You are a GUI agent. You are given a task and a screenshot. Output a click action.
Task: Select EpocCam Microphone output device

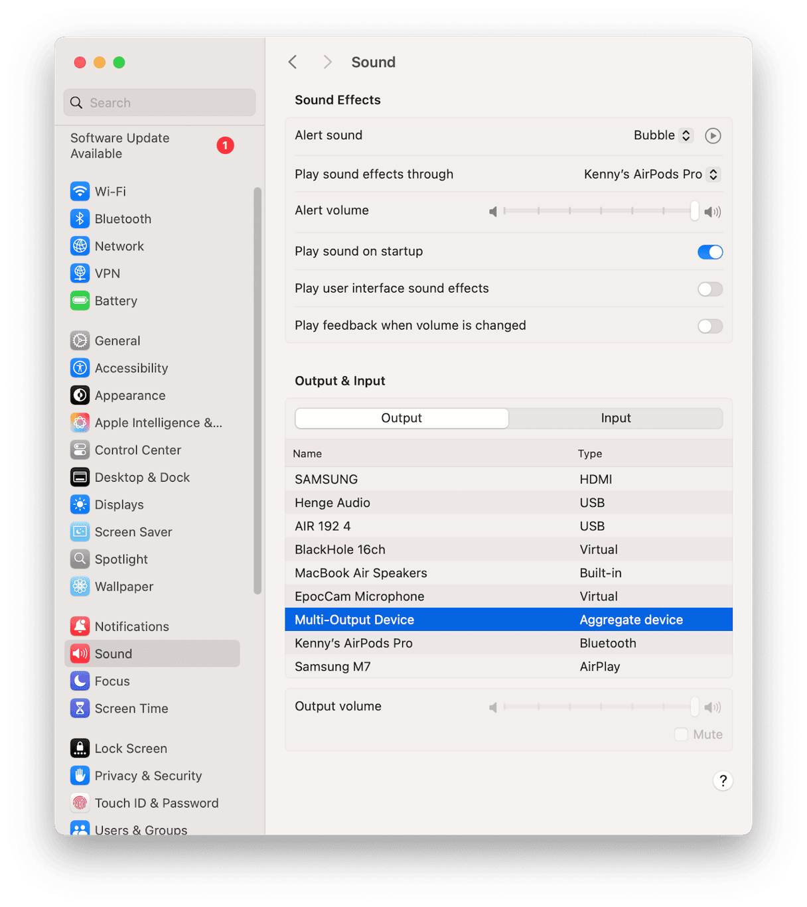(509, 596)
